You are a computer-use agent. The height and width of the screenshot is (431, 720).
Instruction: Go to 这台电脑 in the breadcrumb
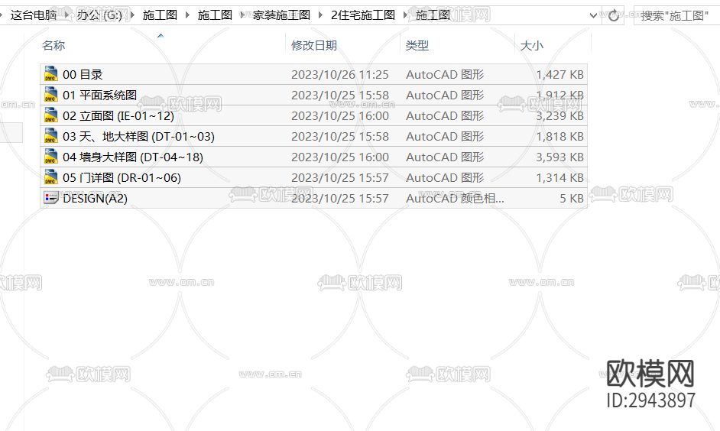[34, 15]
